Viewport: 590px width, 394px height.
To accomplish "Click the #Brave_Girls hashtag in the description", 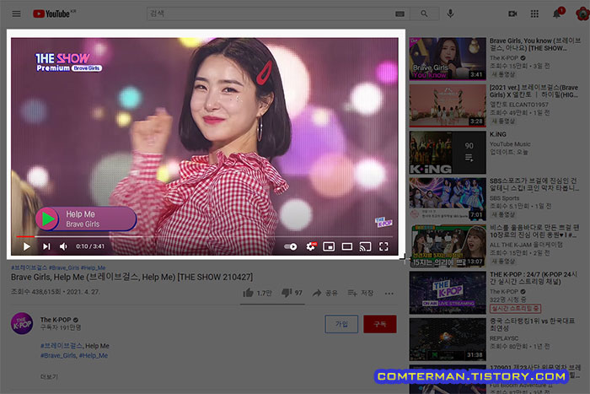I will click(x=58, y=355).
